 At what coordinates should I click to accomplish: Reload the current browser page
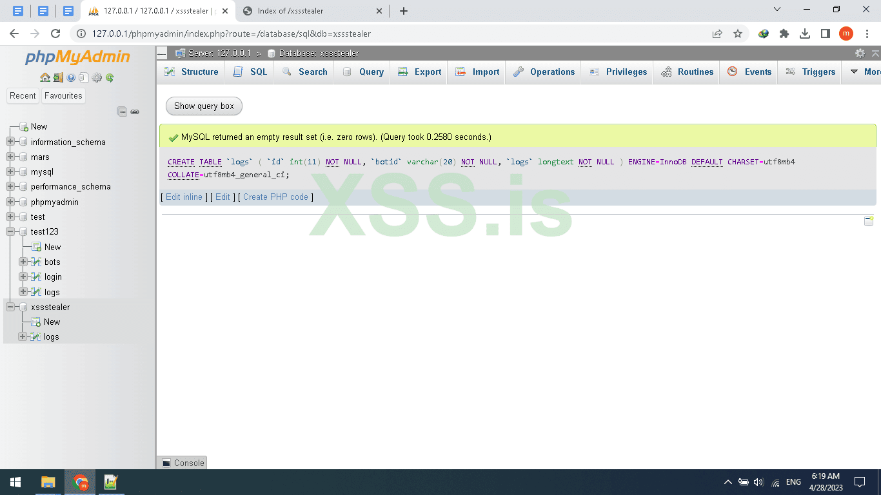[x=55, y=34]
